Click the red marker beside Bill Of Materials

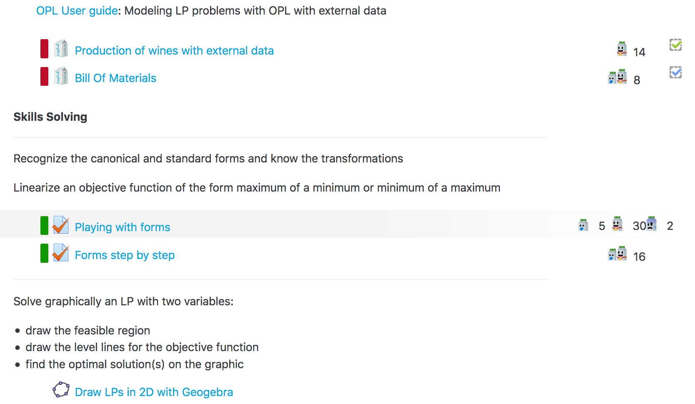tap(44, 76)
